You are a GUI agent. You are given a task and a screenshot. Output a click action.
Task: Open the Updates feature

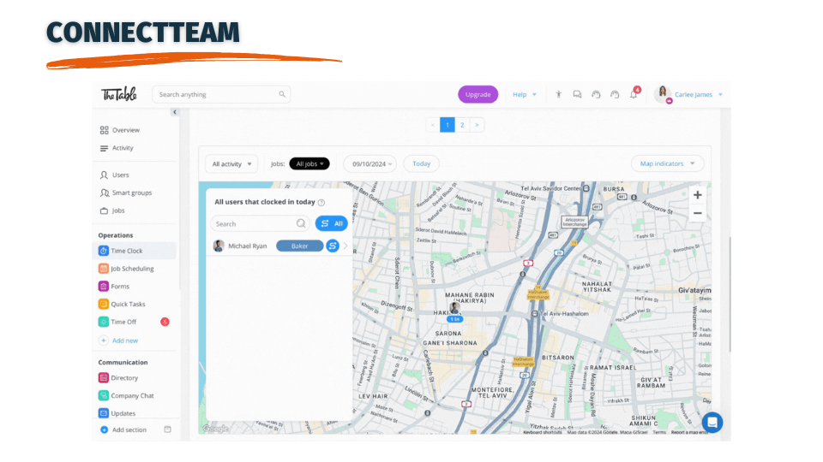[117, 413]
